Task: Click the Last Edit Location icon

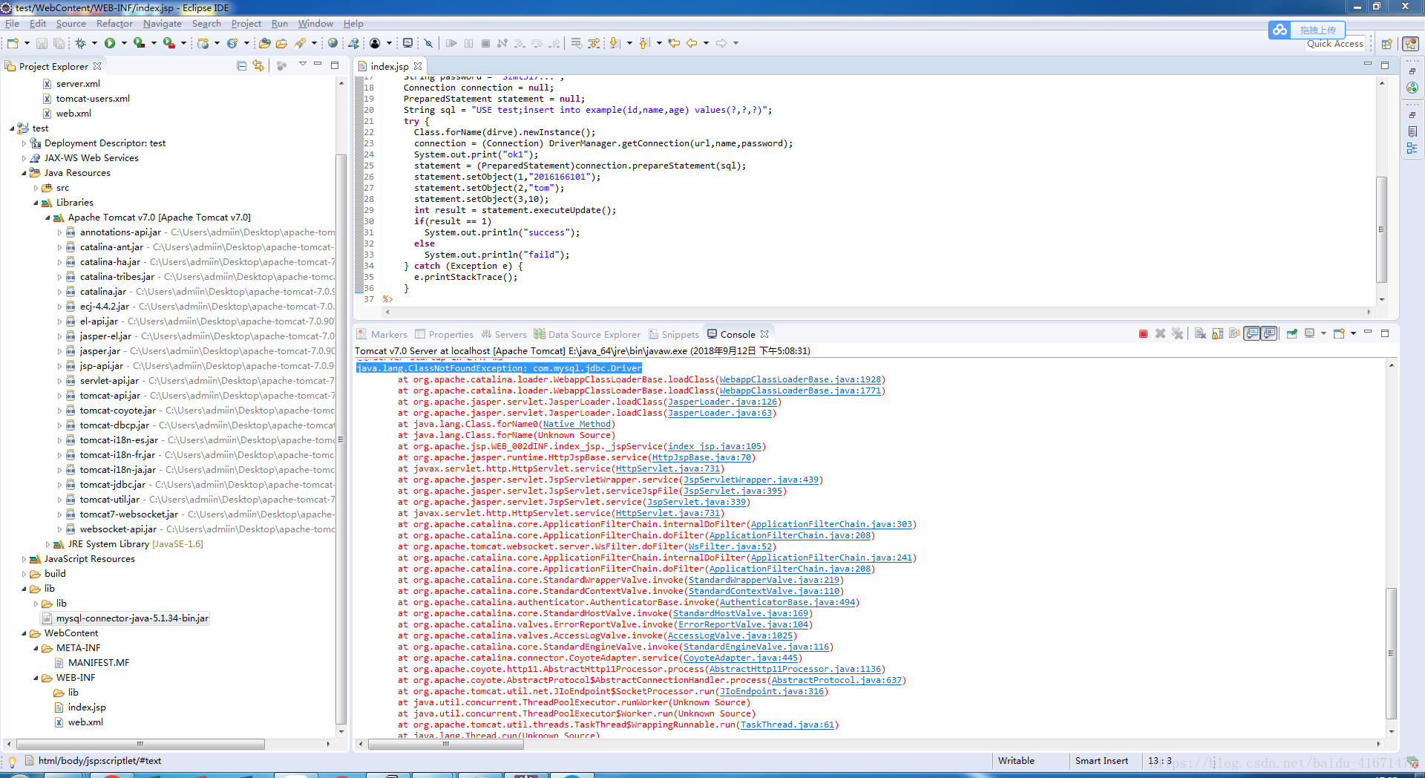Action: tap(674, 43)
